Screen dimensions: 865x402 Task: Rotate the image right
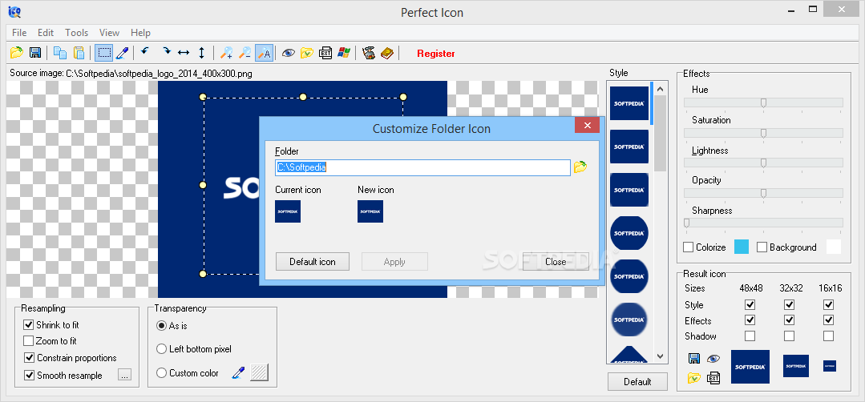coord(166,53)
